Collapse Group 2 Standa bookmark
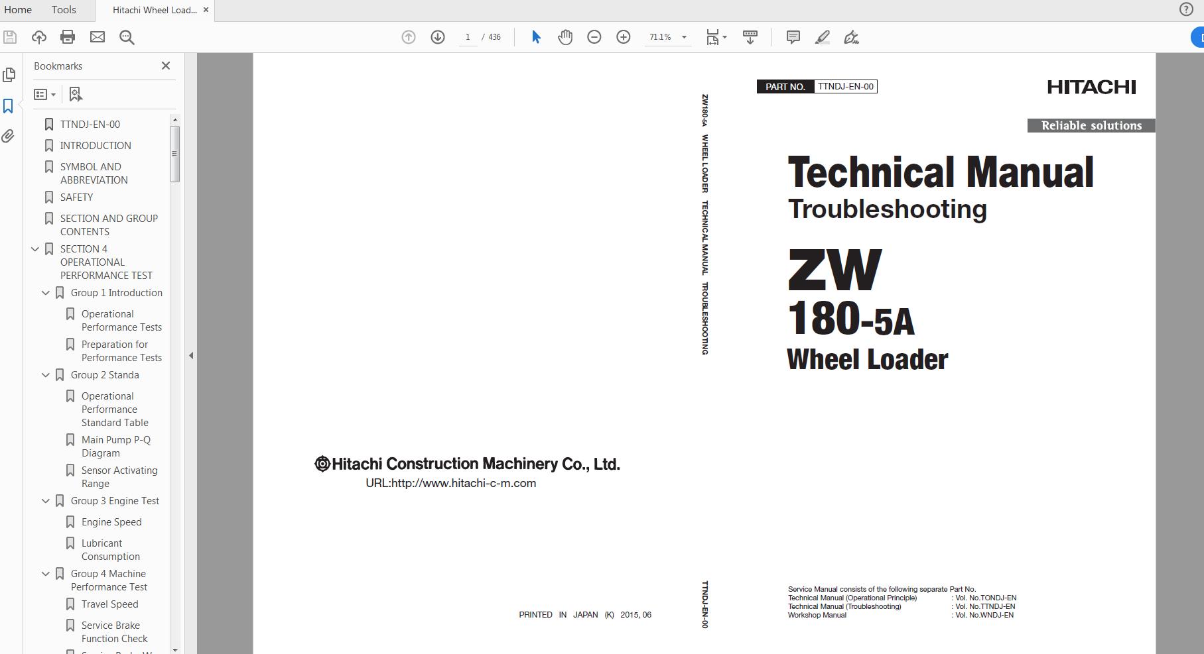The image size is (1204, 654). click(46, 375)
